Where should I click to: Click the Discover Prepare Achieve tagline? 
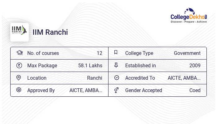189,22
